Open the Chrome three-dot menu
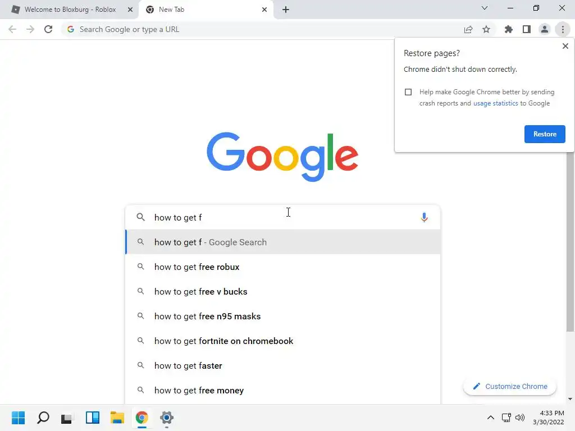The width and height of the screenshot is (575, 431). [563, 29]
